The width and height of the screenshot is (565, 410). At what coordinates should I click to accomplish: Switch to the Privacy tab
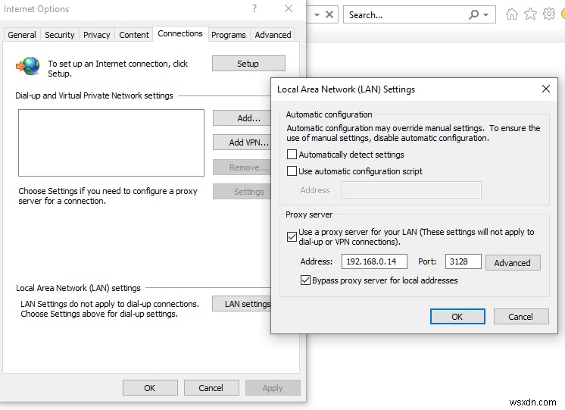click(x=97, y=35)
